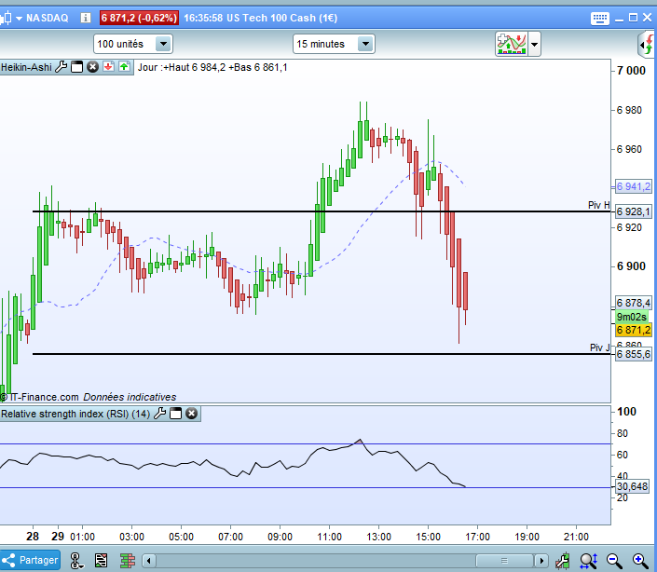Click the keyboard shortcuts icon in title bar
Screen dimensions: 657x572
click(x=599, y=19)
